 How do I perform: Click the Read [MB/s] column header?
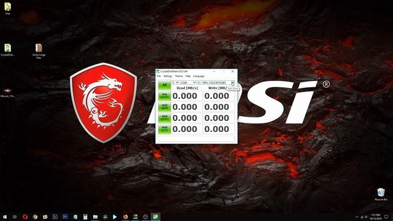click(x=187, y=88)
